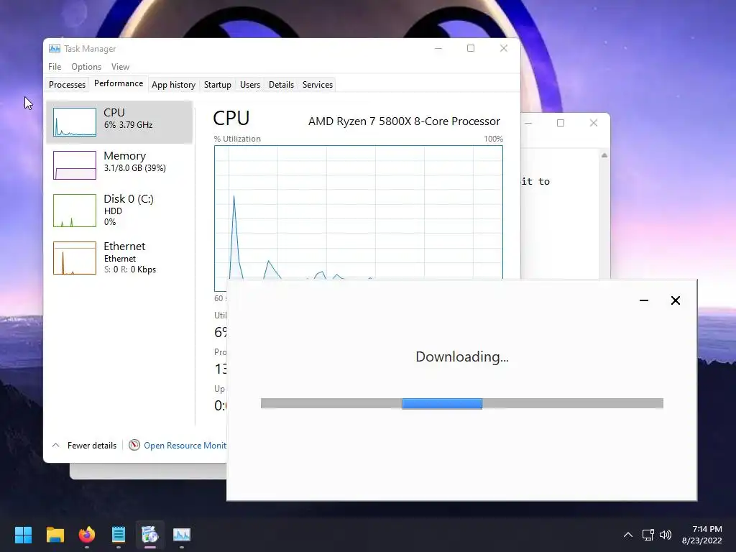Screen dimensions: 736x552
Task: Minimize the Task Manager window
Action: click(438, 48)
